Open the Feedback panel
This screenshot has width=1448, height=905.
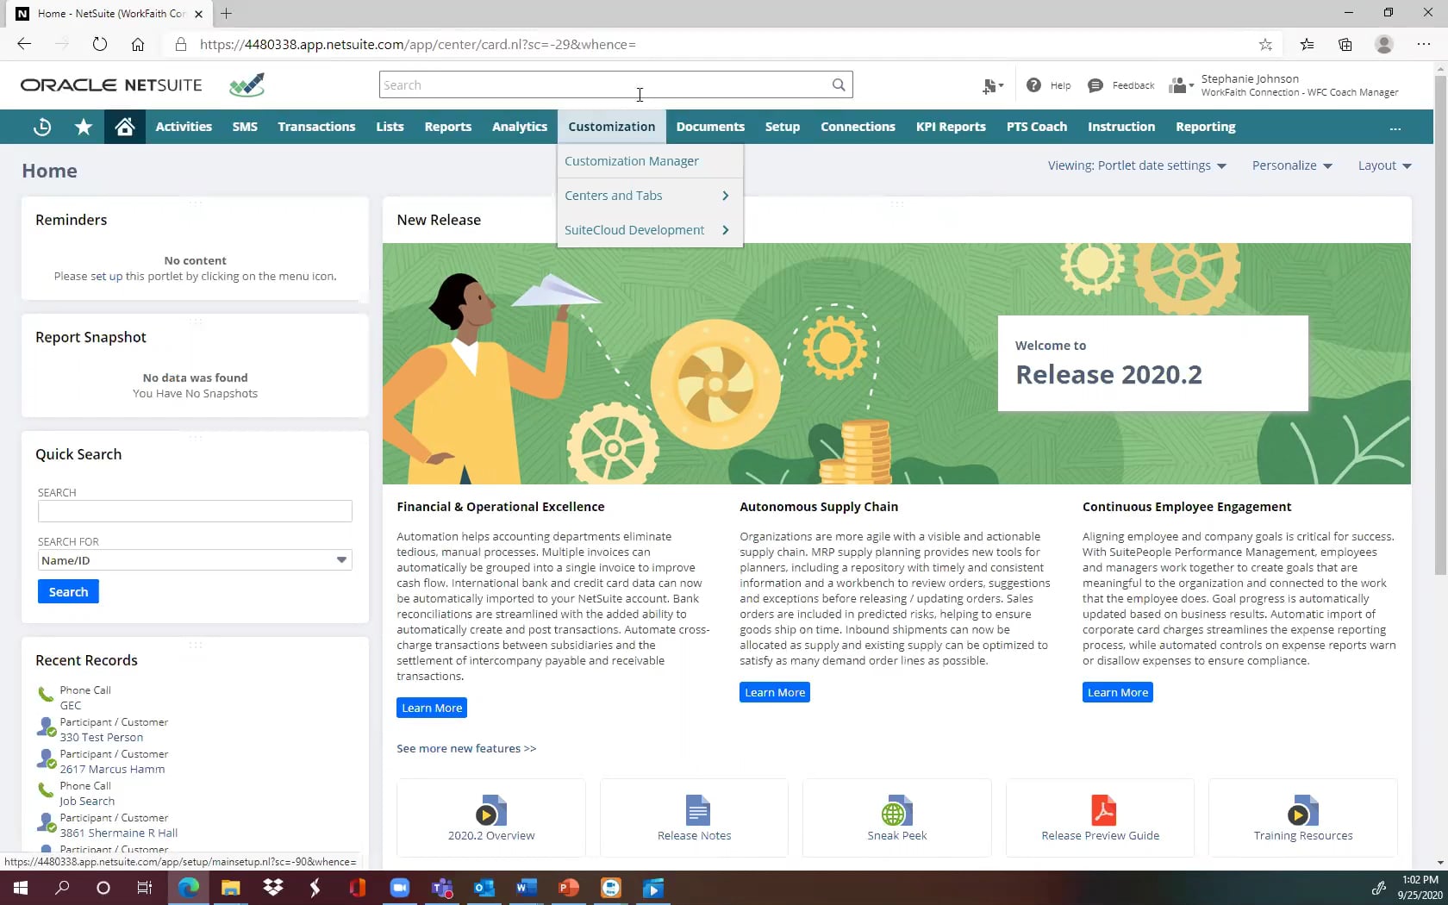coord(1120,84)
